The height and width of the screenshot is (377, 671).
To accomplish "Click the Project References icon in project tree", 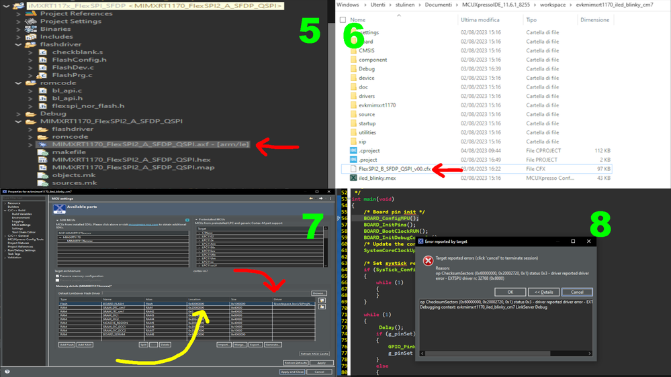I will click(31, 13).
